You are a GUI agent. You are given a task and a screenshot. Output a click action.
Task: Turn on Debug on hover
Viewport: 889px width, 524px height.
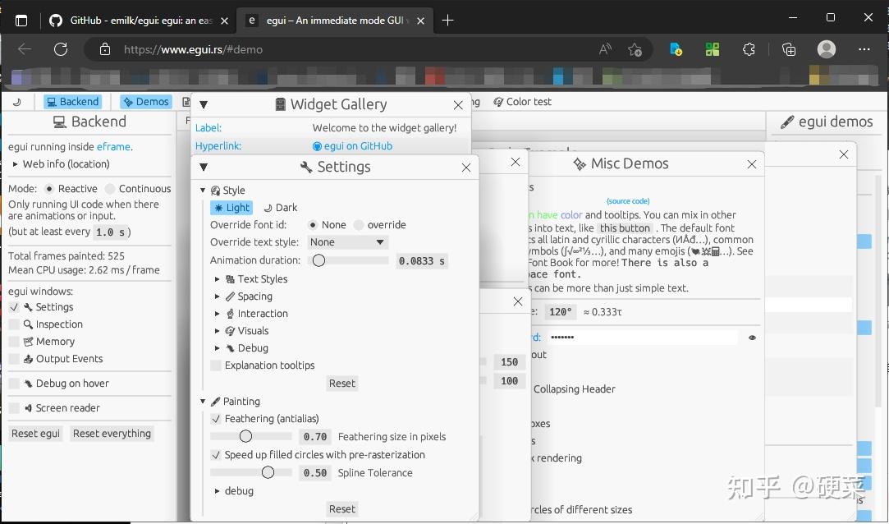coord(14,384)
